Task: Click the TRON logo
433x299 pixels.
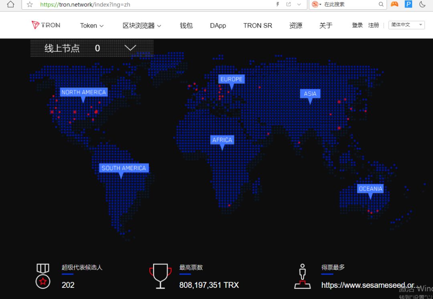Action: point(46,25)
